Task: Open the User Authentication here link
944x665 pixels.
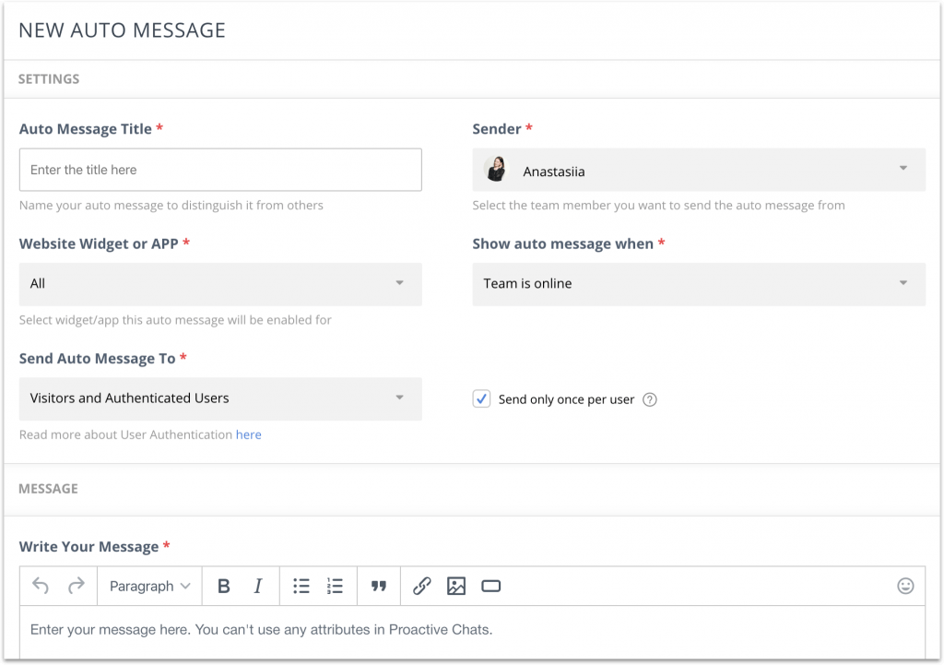Action: (248, 434)
